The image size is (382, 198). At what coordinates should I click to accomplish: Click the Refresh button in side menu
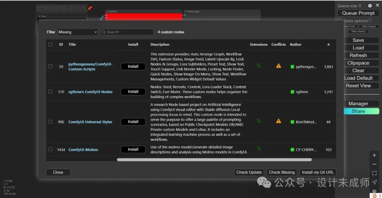(361, 55)
